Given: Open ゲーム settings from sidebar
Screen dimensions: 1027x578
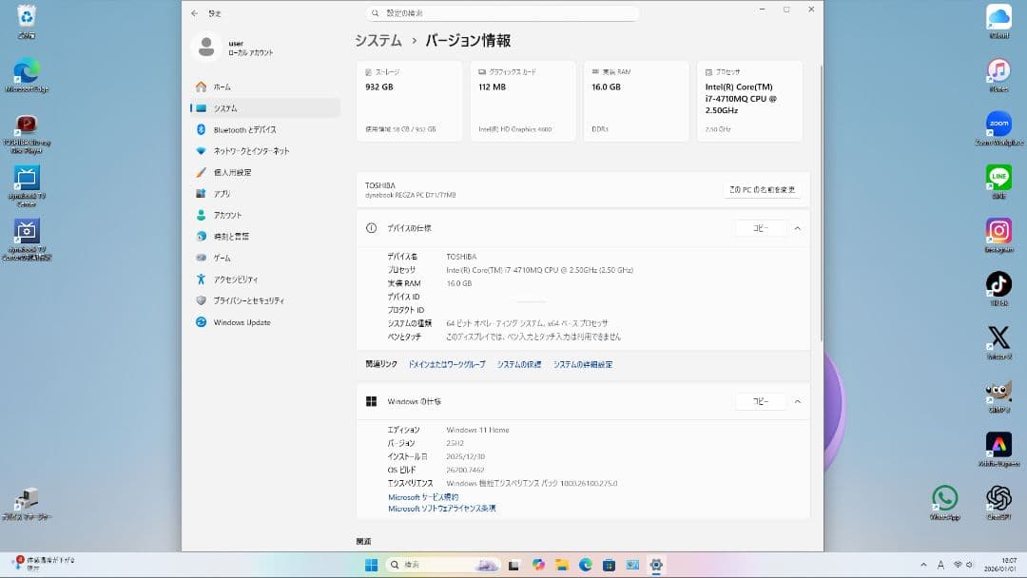Looking at the screenshot, I should pyautogui.click(x=226, y=258).
